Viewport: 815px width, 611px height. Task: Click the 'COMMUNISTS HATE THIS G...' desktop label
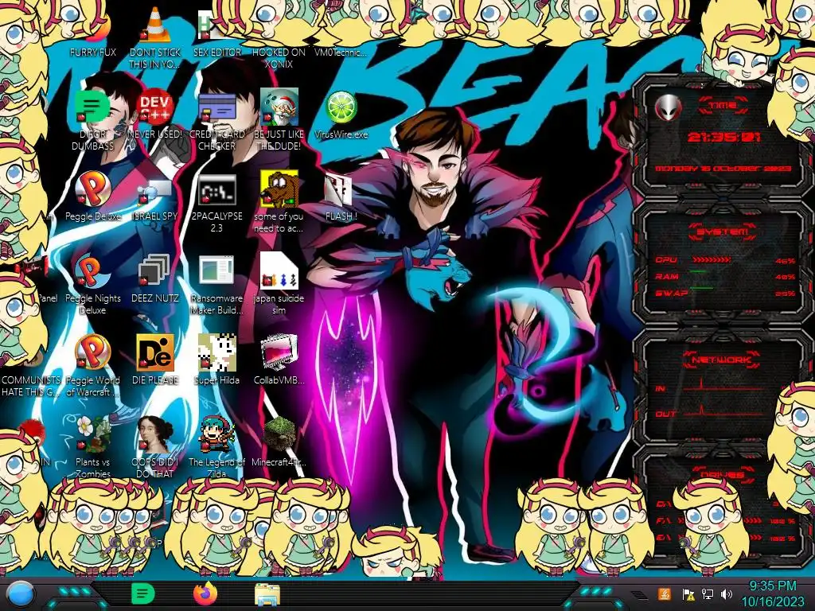30,386
